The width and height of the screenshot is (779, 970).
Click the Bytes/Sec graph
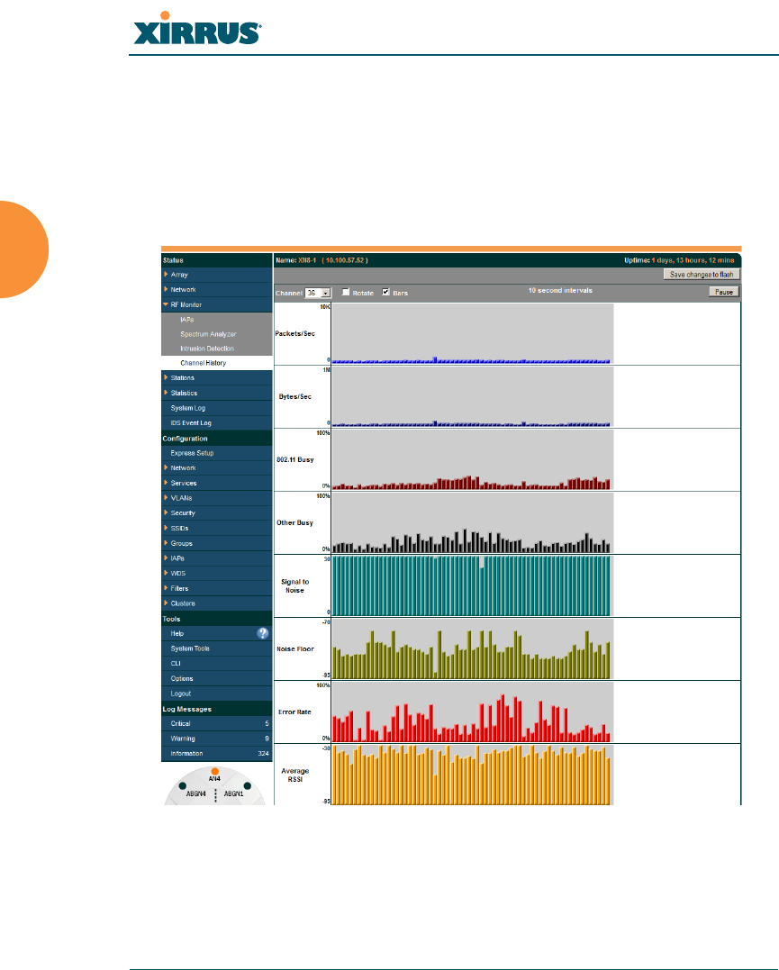473,396
